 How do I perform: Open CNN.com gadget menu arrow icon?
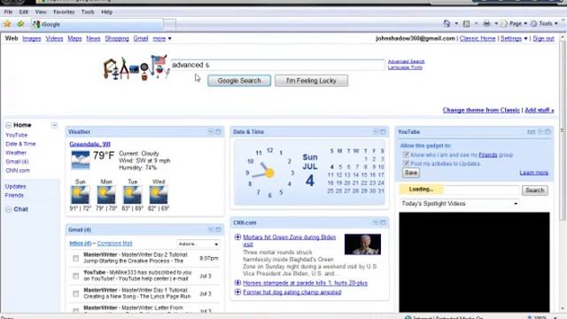tap(376, 222)
